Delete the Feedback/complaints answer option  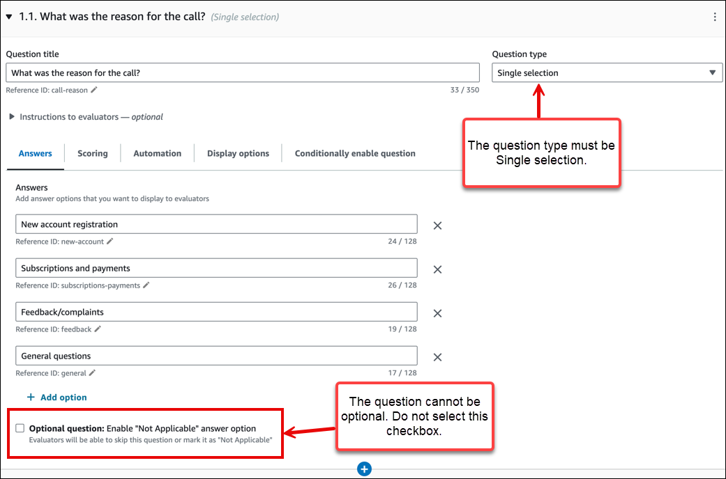pyautogui.click(x=438, y=313)
